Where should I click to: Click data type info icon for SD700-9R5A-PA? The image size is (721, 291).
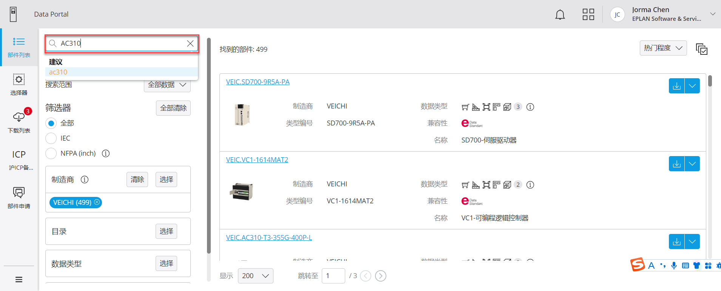pyautogui.click(x=530, y=107)
